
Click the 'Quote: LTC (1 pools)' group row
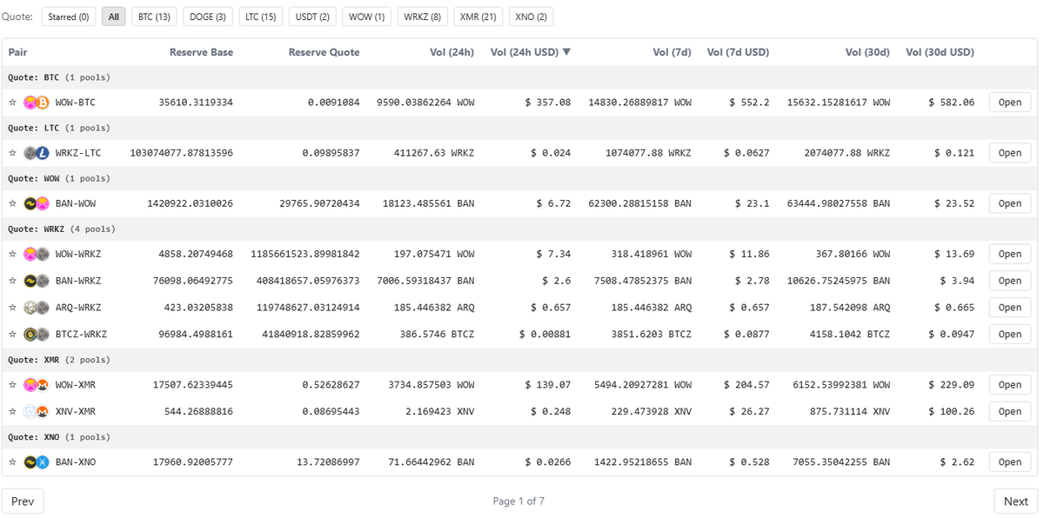coord(519,128)
